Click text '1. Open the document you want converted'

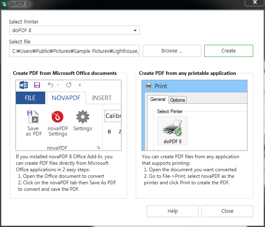coord(190,170)
